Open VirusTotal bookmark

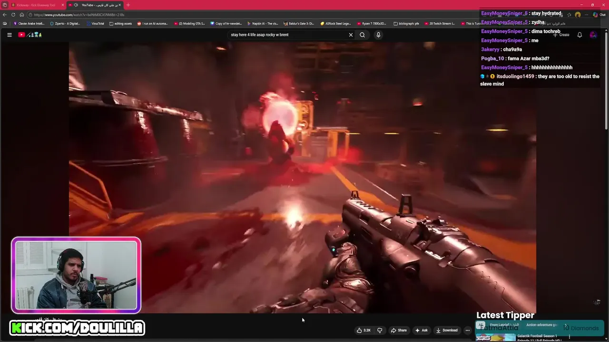click(95, 23)
